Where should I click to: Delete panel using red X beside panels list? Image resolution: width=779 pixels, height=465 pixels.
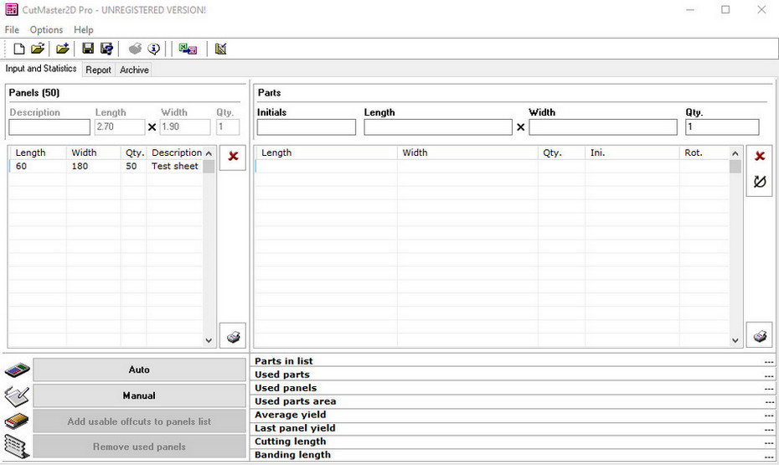pos(233,157)
